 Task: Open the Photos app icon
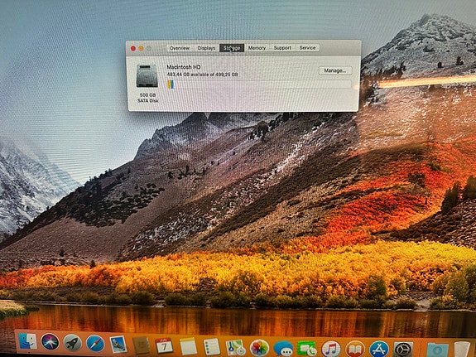click(259, 348)
